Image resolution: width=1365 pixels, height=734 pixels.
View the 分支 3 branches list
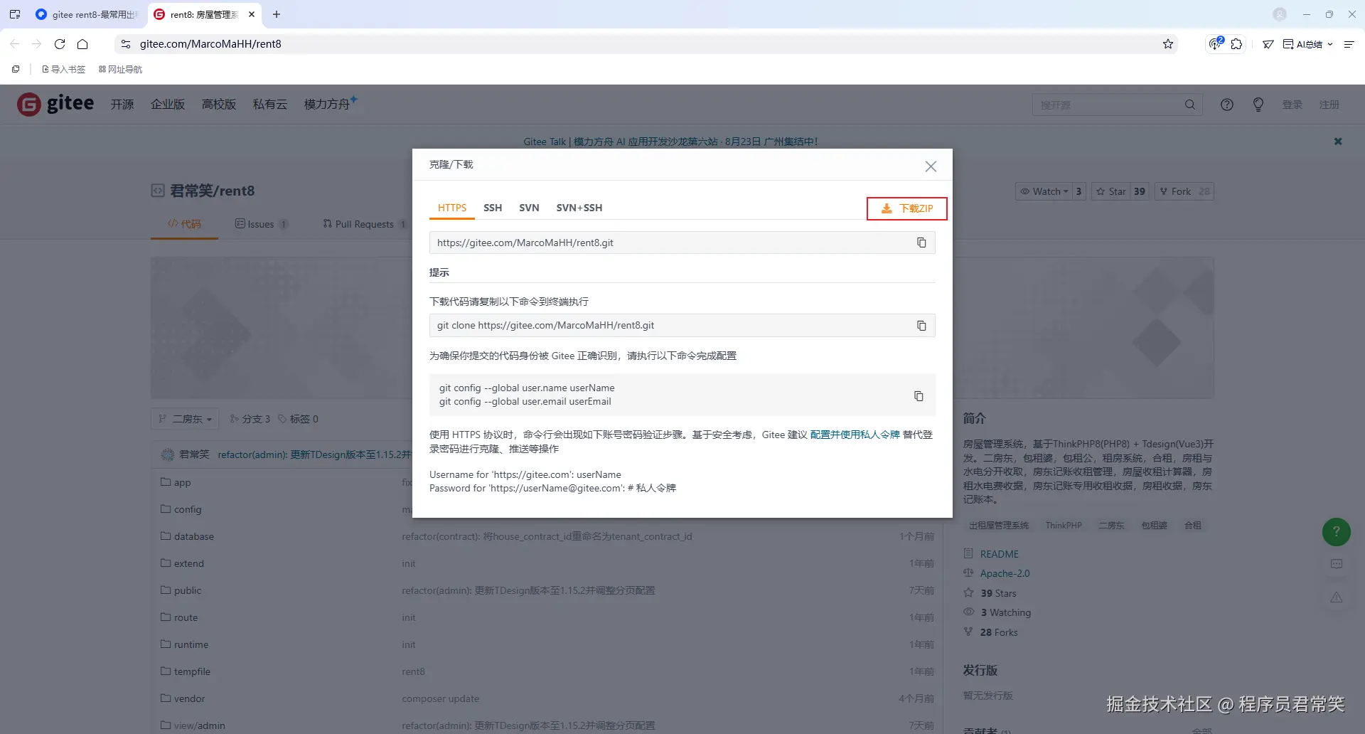pos(250,419)
